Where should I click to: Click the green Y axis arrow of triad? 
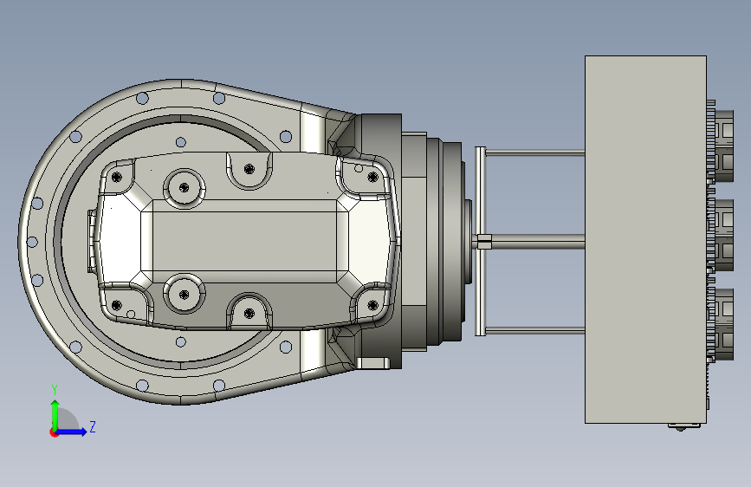[x=55, y=414]
